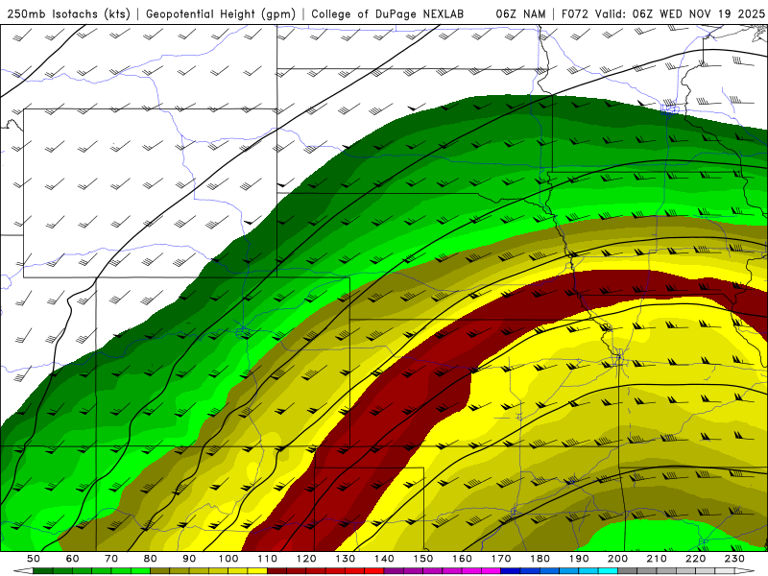The height and width of the screenshot is (576, 768).
Task: Click the 'Geopotential Height (gpm)' header text
Action: pos(221,14)
